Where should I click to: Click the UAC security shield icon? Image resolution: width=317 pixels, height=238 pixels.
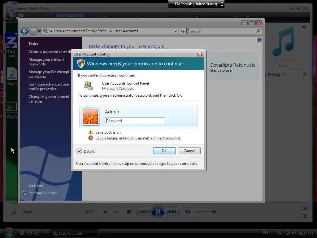[x=81, y=64]
